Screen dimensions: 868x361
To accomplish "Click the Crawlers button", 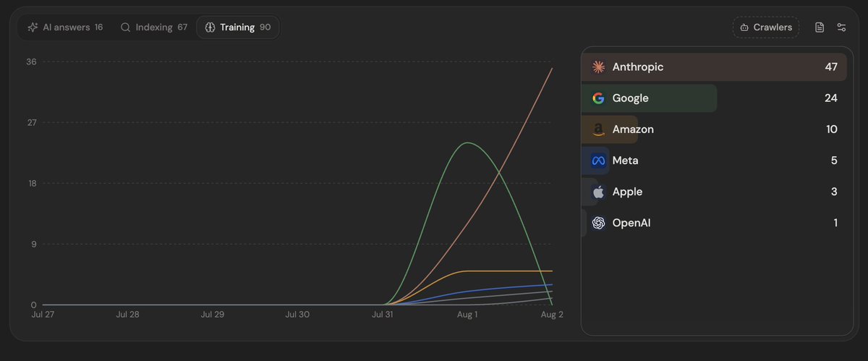I will (766, 27).
